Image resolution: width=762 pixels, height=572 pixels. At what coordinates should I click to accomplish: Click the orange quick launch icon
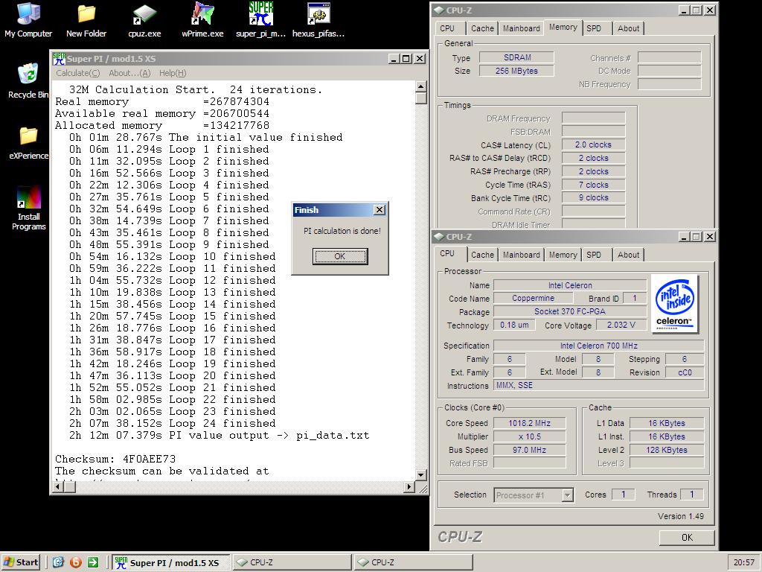coord(75,562)
